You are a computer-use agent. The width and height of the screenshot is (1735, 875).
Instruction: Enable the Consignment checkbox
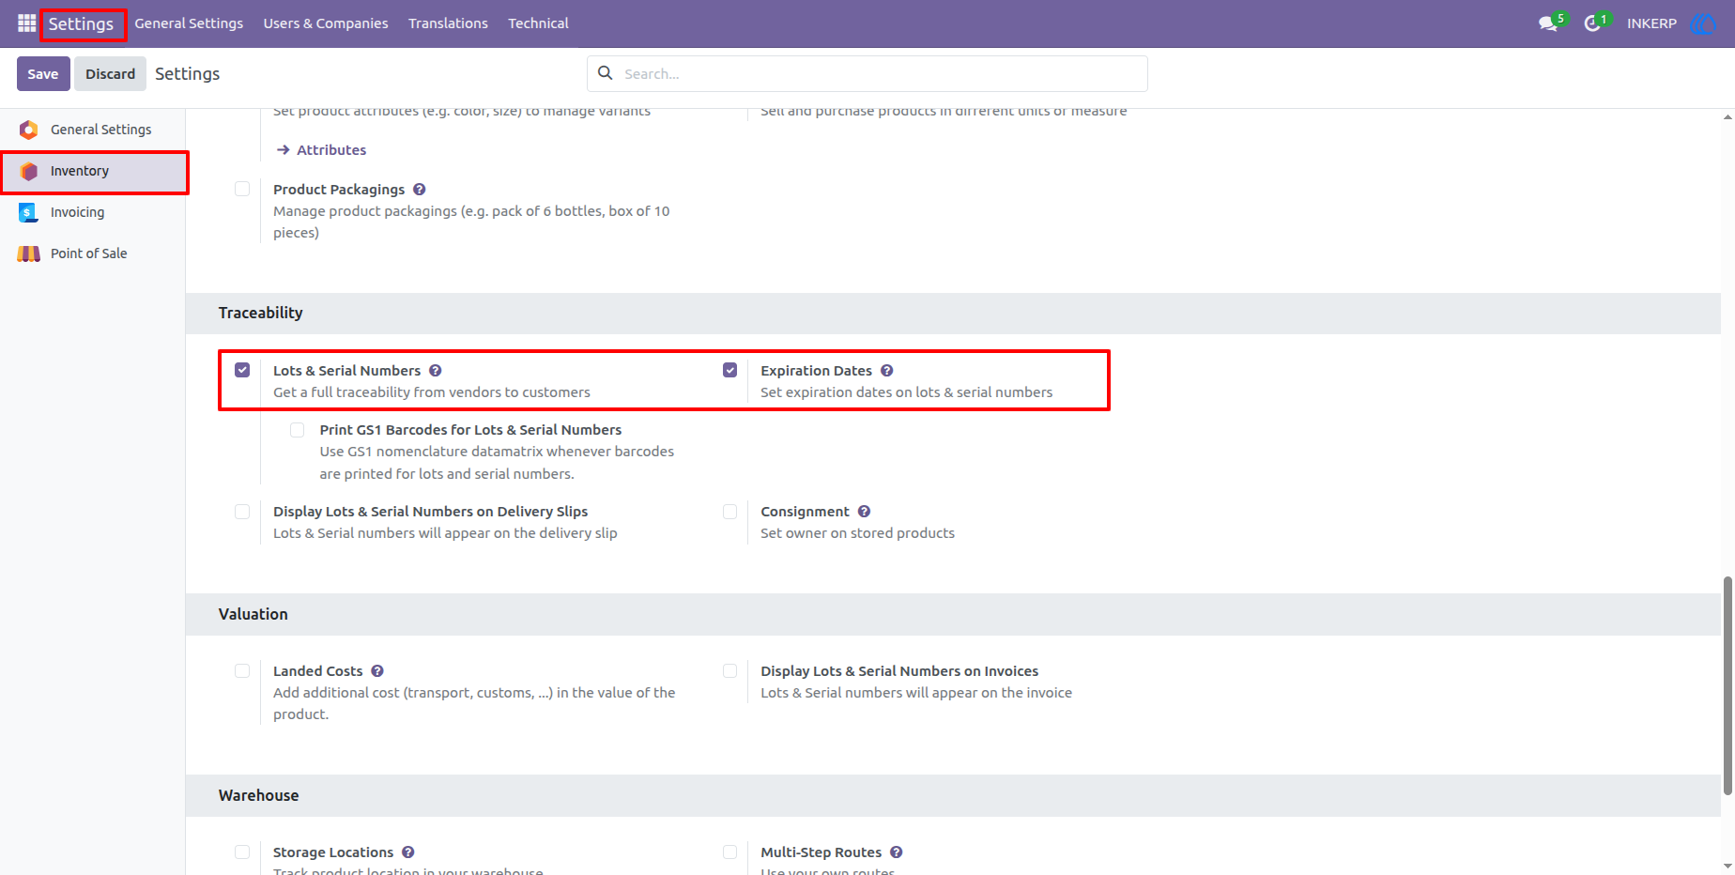click(729, 512)
